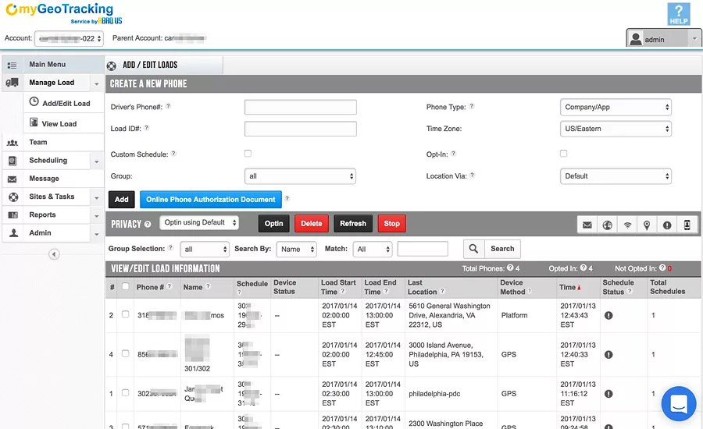Click the red Delete button
This screenshot has width=703, height=429.
(312, 223)
